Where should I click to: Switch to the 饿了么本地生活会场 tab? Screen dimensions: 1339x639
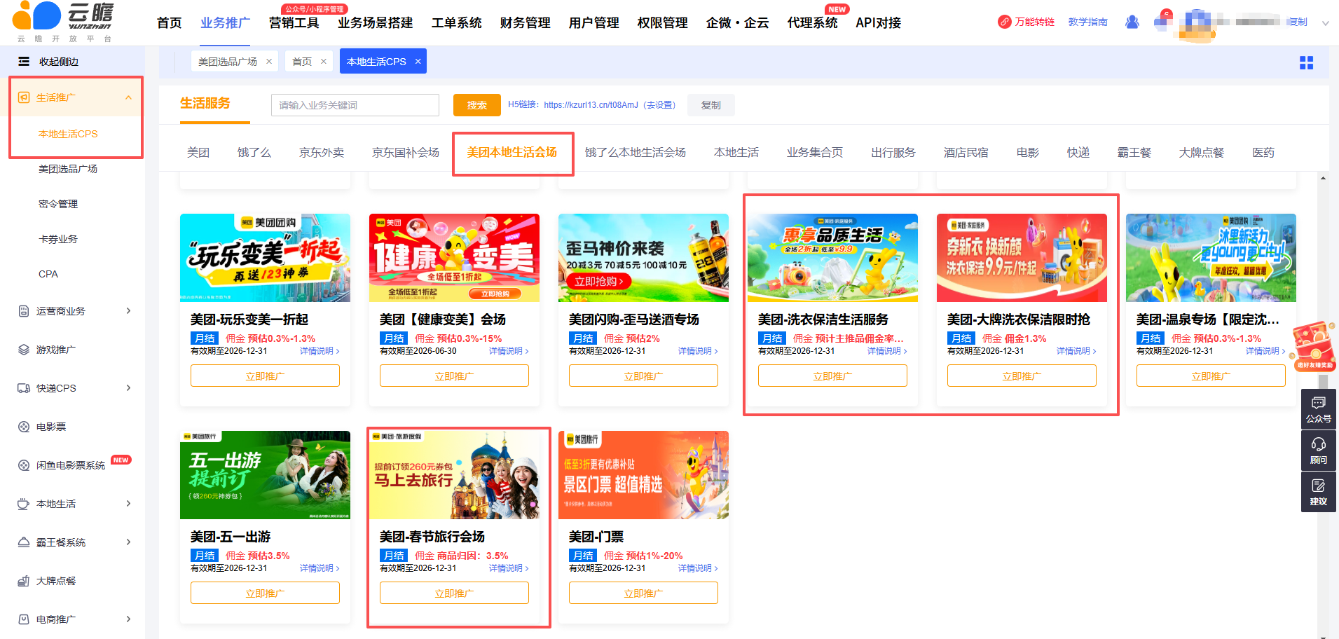(635, 153)
